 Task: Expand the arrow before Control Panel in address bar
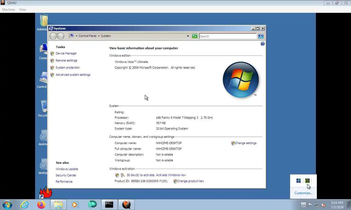point(77,36)
